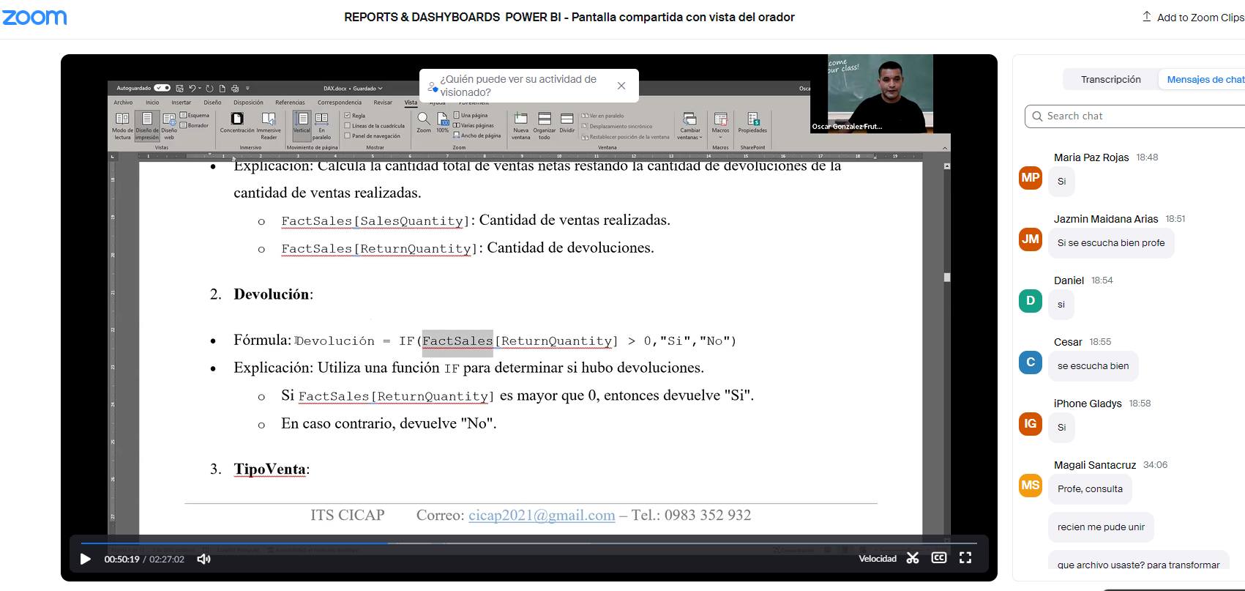1245x591 pixels.
Task: Enable the Panel de navegación checkbox
Action: click(x=348, y=135)
